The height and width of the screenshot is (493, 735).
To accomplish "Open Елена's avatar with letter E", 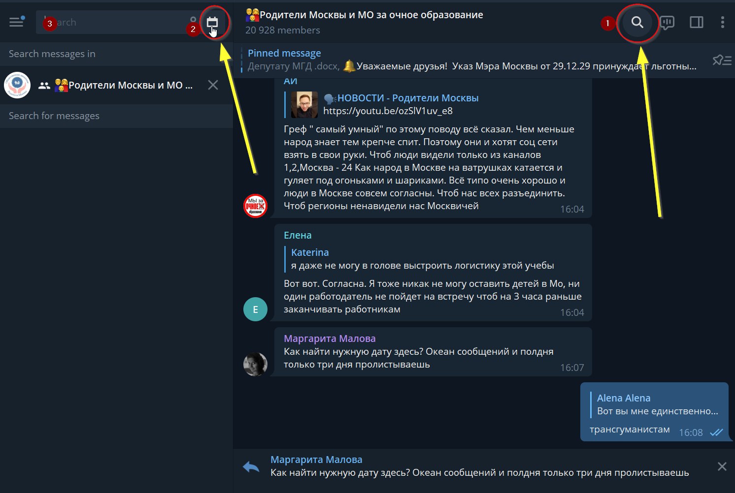I will [x=255, y=309].
